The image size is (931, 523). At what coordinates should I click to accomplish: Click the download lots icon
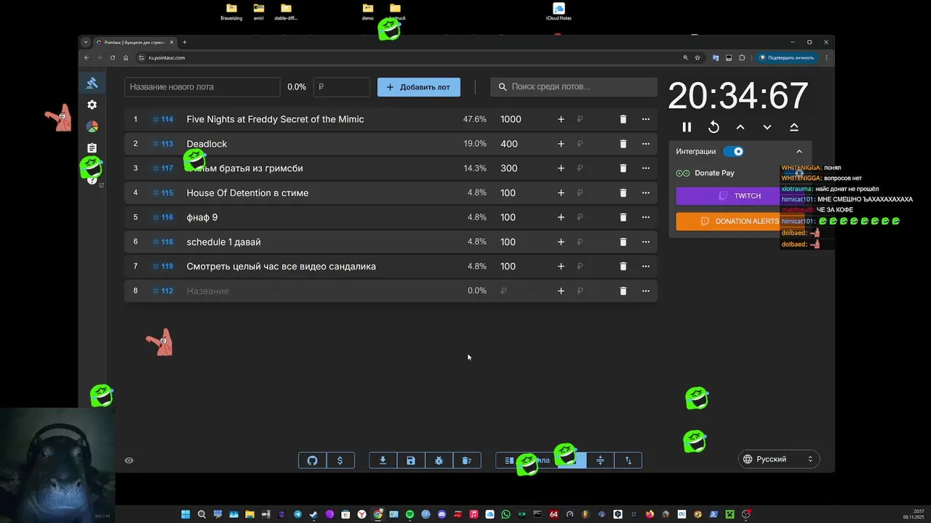[x=383, y=461]
